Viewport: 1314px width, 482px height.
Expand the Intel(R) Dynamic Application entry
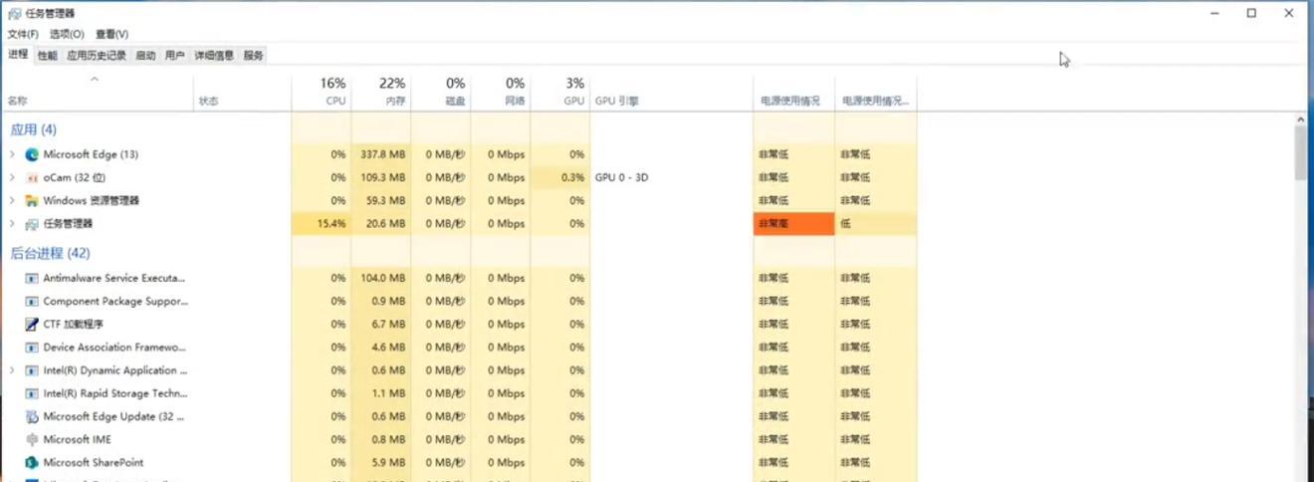12,370
